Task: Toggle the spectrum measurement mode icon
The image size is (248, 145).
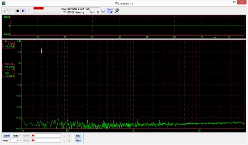Action: pyautogui.click(x=110, y=10)
